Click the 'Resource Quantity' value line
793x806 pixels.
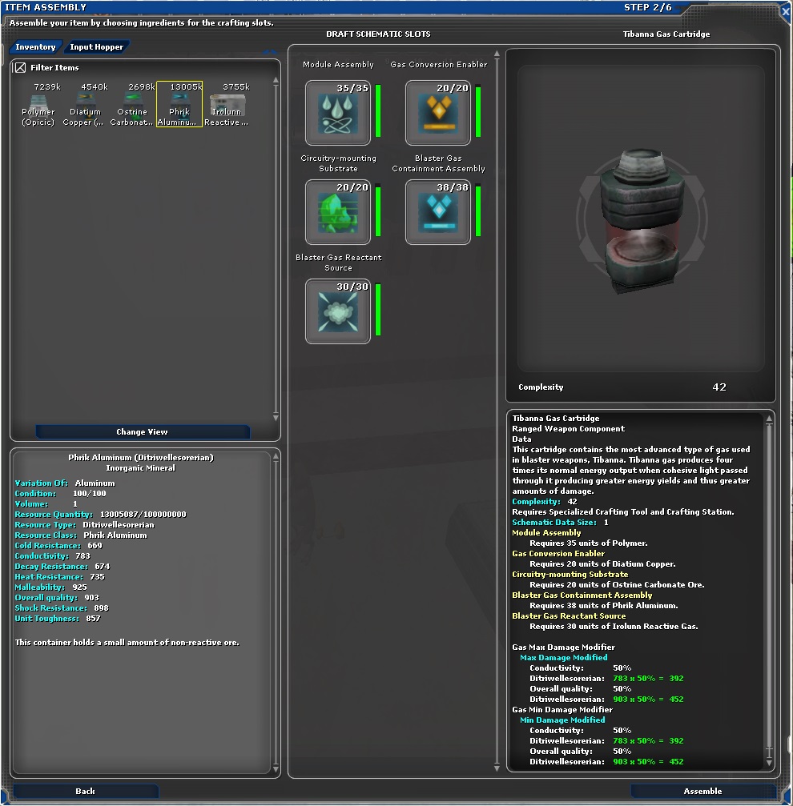pyautogui.click(x=100, y=514)
